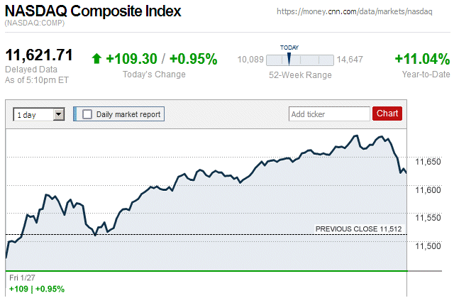Click the Add ticker input field
This screenshot has height=298, width=454.
click(x=329, y=114)
